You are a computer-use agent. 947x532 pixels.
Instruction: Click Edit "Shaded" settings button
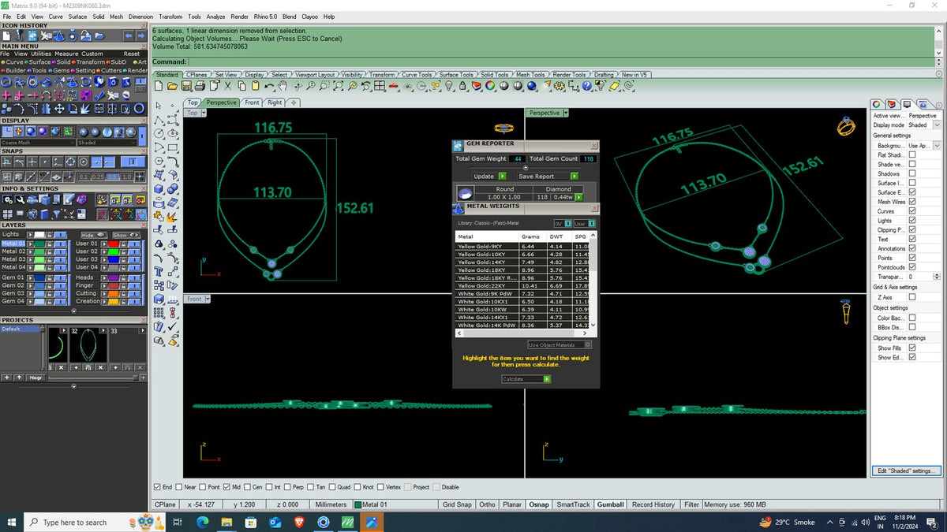click(x=907, y=471)
